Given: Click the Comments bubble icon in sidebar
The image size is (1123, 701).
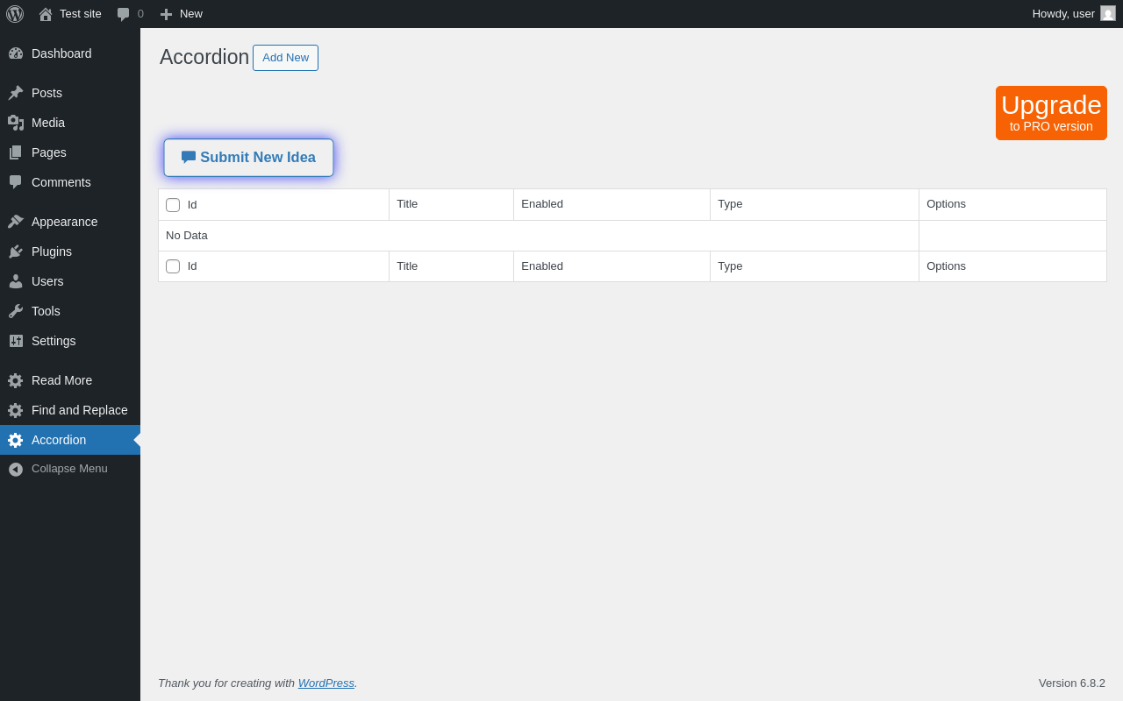Looking at the screenshot, I should click(x=16, y=182).
